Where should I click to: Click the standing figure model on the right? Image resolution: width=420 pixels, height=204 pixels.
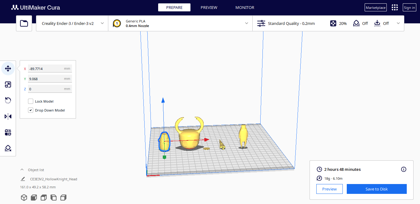[x=243, y=136]
